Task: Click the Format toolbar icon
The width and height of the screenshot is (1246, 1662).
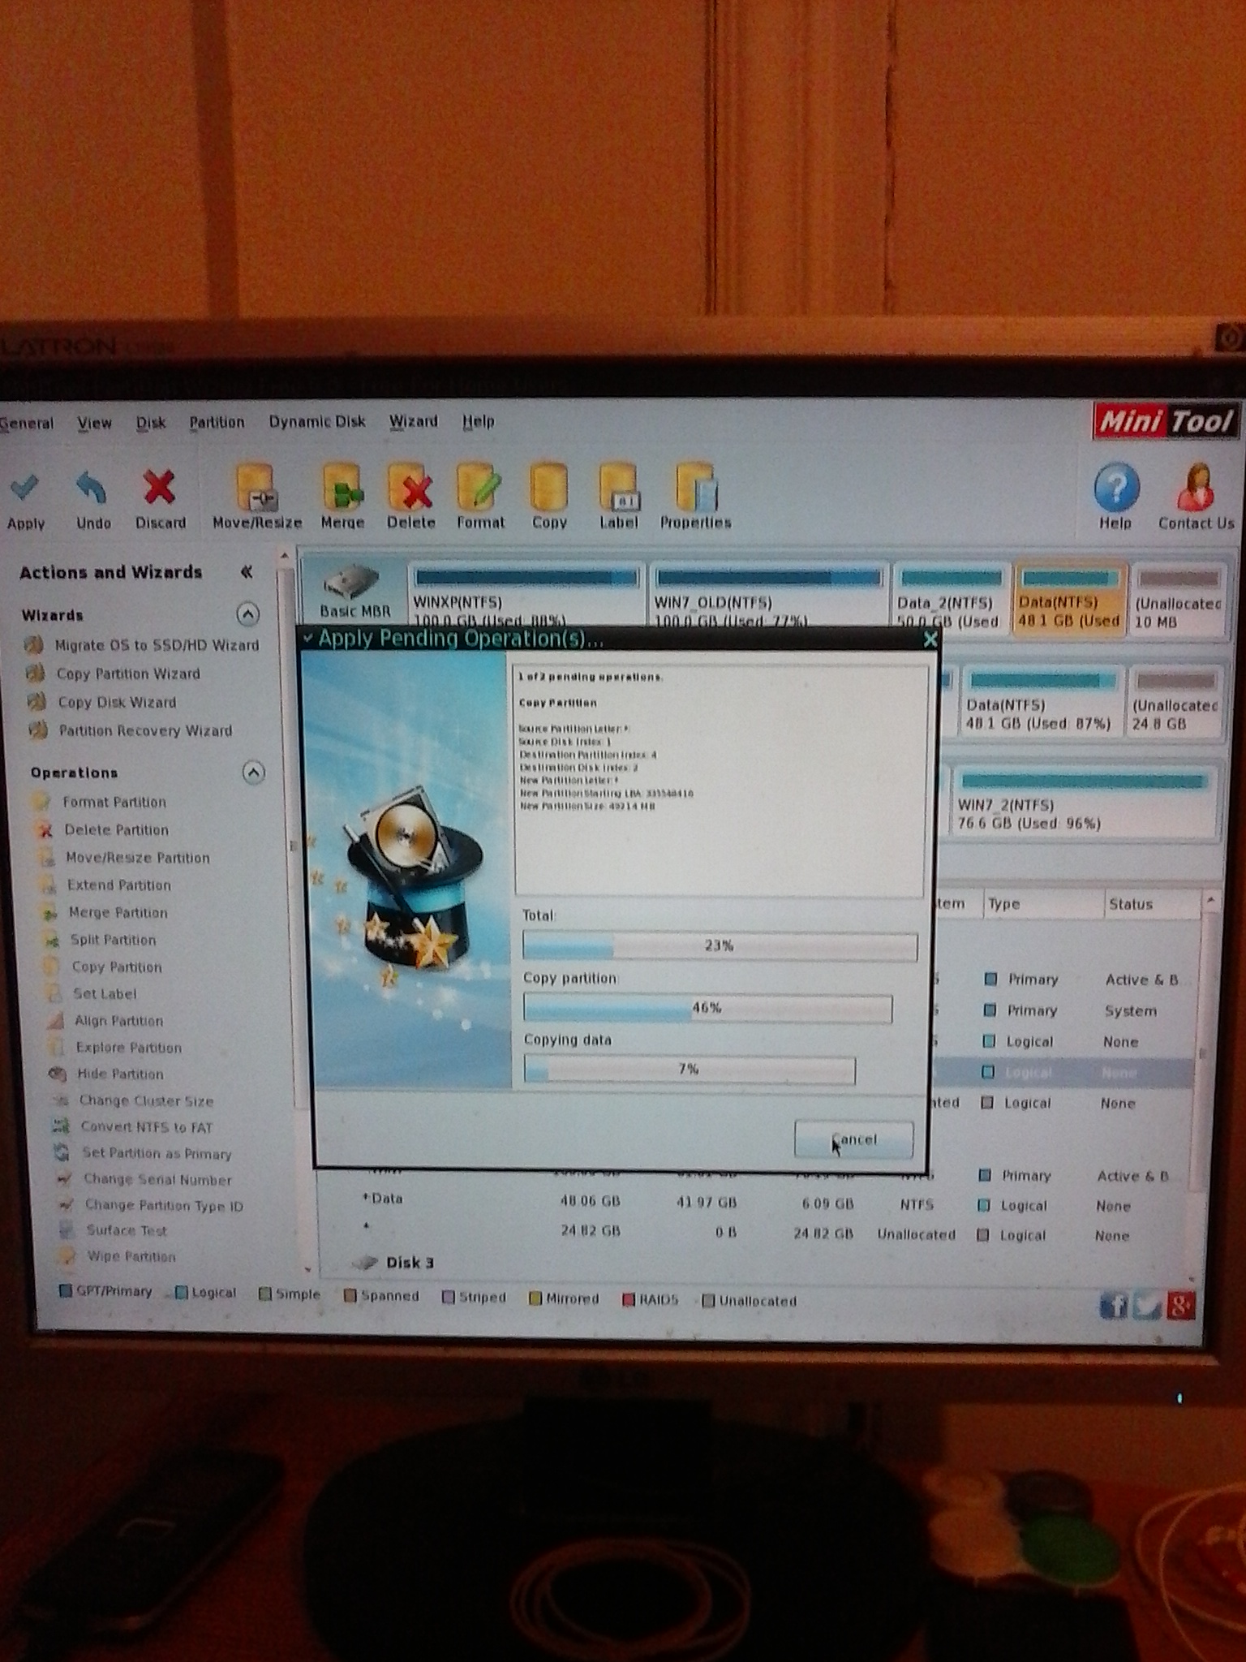Action: click(479, 487)
